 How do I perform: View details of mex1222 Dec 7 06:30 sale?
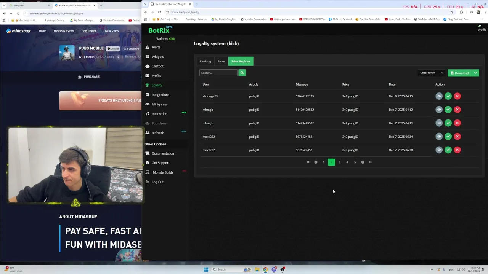(x=439, y=150)
